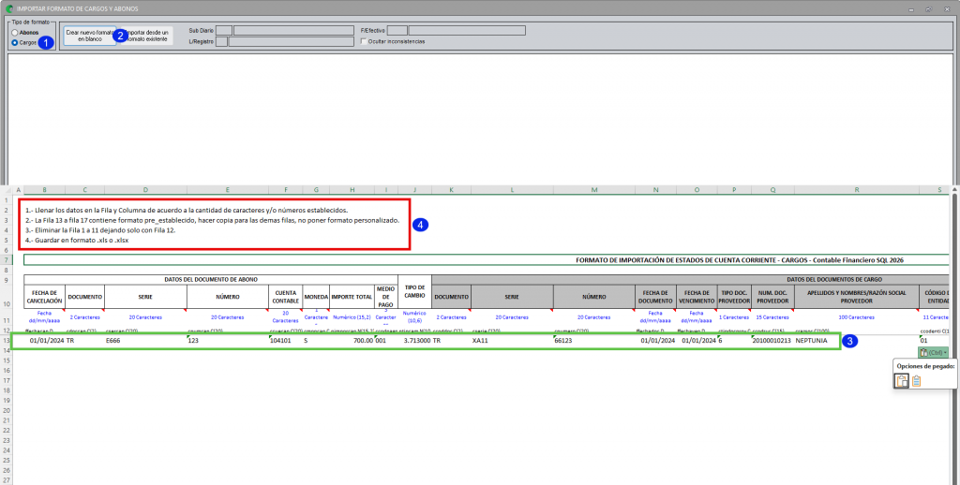The image size is (960, 485).
Task: Select spreadsheet row header 13
Action: click(7, 340)
